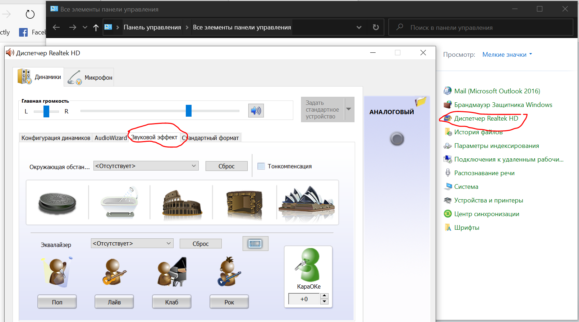
Task: Click the Speech Recognition microphone icon
Action: click(x=447, y=173)
